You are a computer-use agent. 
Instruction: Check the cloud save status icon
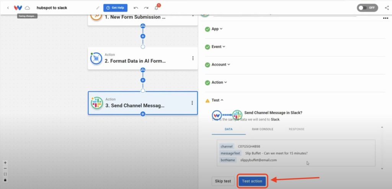tap(28, 8)
